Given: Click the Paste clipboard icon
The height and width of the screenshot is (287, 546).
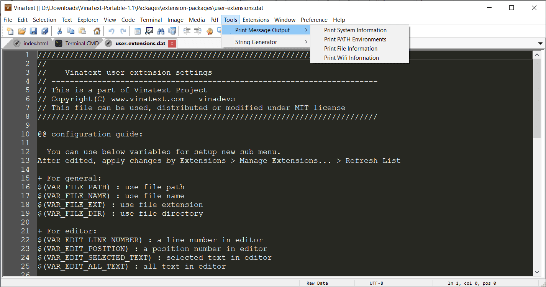Looking at the screenshot, I should pyautogui.click(x=82, y=31).
